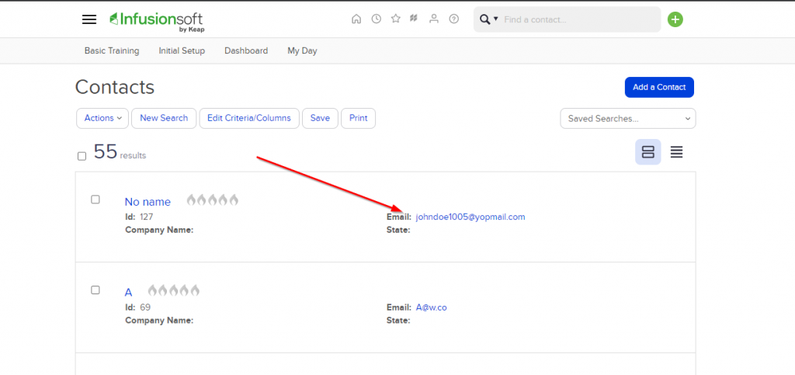
Task: Open the Basic Training menu item
Action: click(112, 50)
